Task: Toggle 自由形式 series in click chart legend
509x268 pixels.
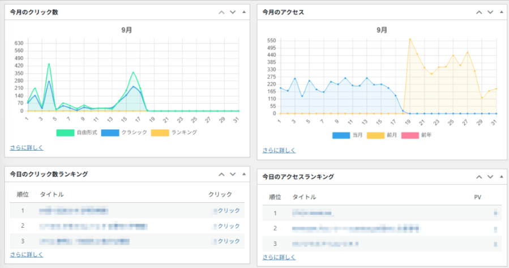Action: click(x=78, y=132)
